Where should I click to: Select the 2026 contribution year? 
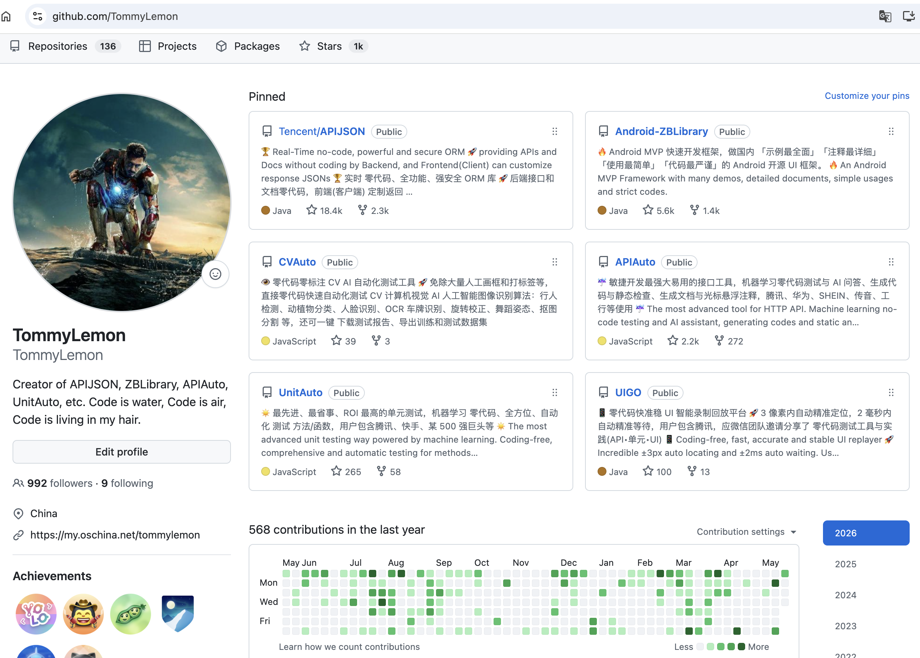click(x=866, y=533)
